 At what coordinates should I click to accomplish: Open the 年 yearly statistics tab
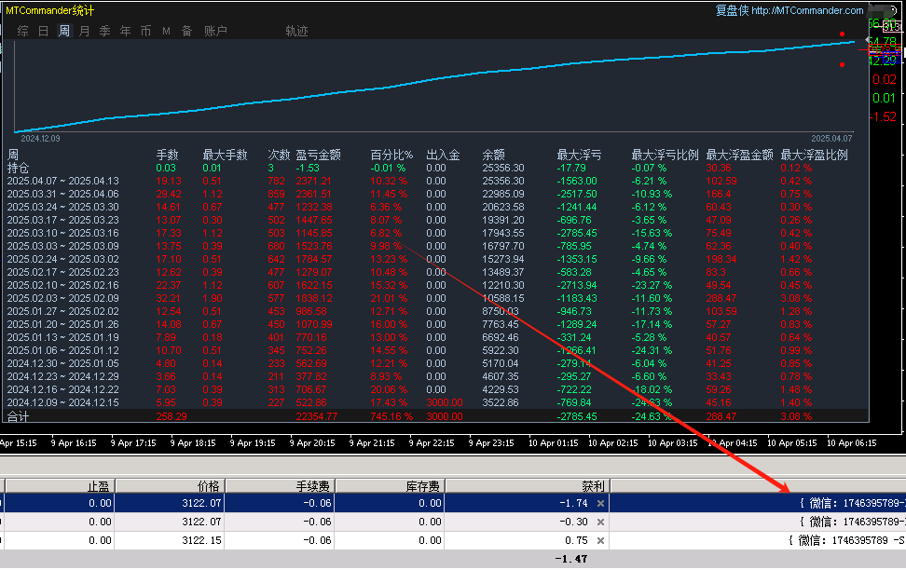click(126, 31)
